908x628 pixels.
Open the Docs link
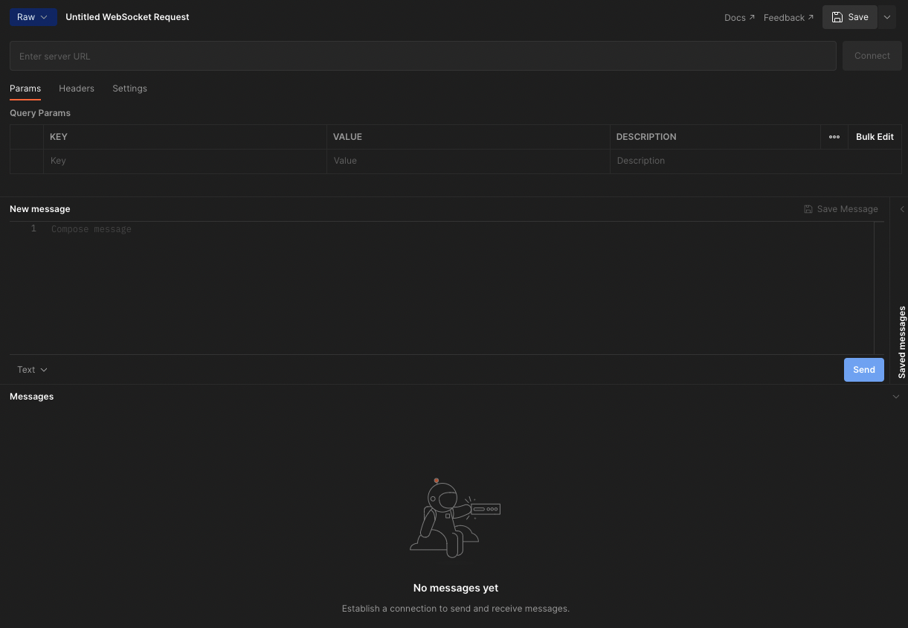pyautogui.click(x=739, y=17)
